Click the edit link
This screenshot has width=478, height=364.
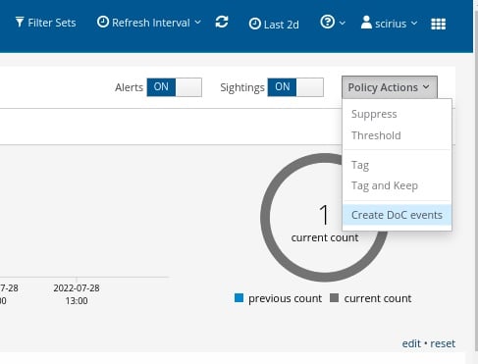411,343
